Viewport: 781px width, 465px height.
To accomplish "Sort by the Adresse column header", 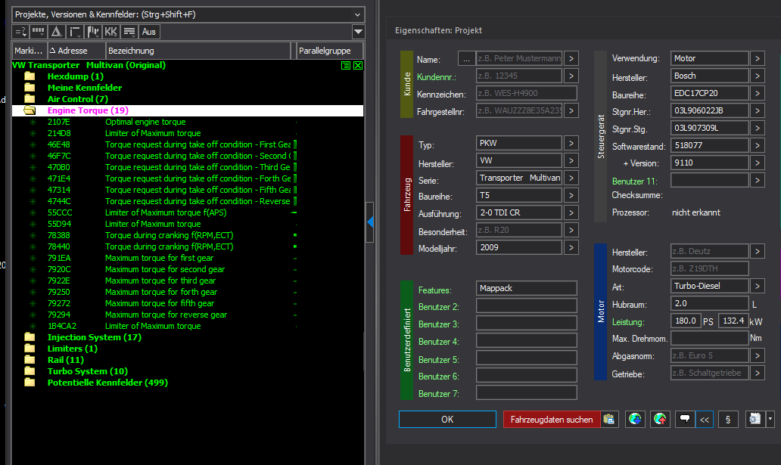I will [x=73, y=51].
